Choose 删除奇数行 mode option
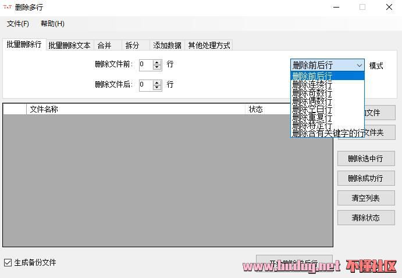This screenshot has height=278, width=402. click(x=328, y=92)
